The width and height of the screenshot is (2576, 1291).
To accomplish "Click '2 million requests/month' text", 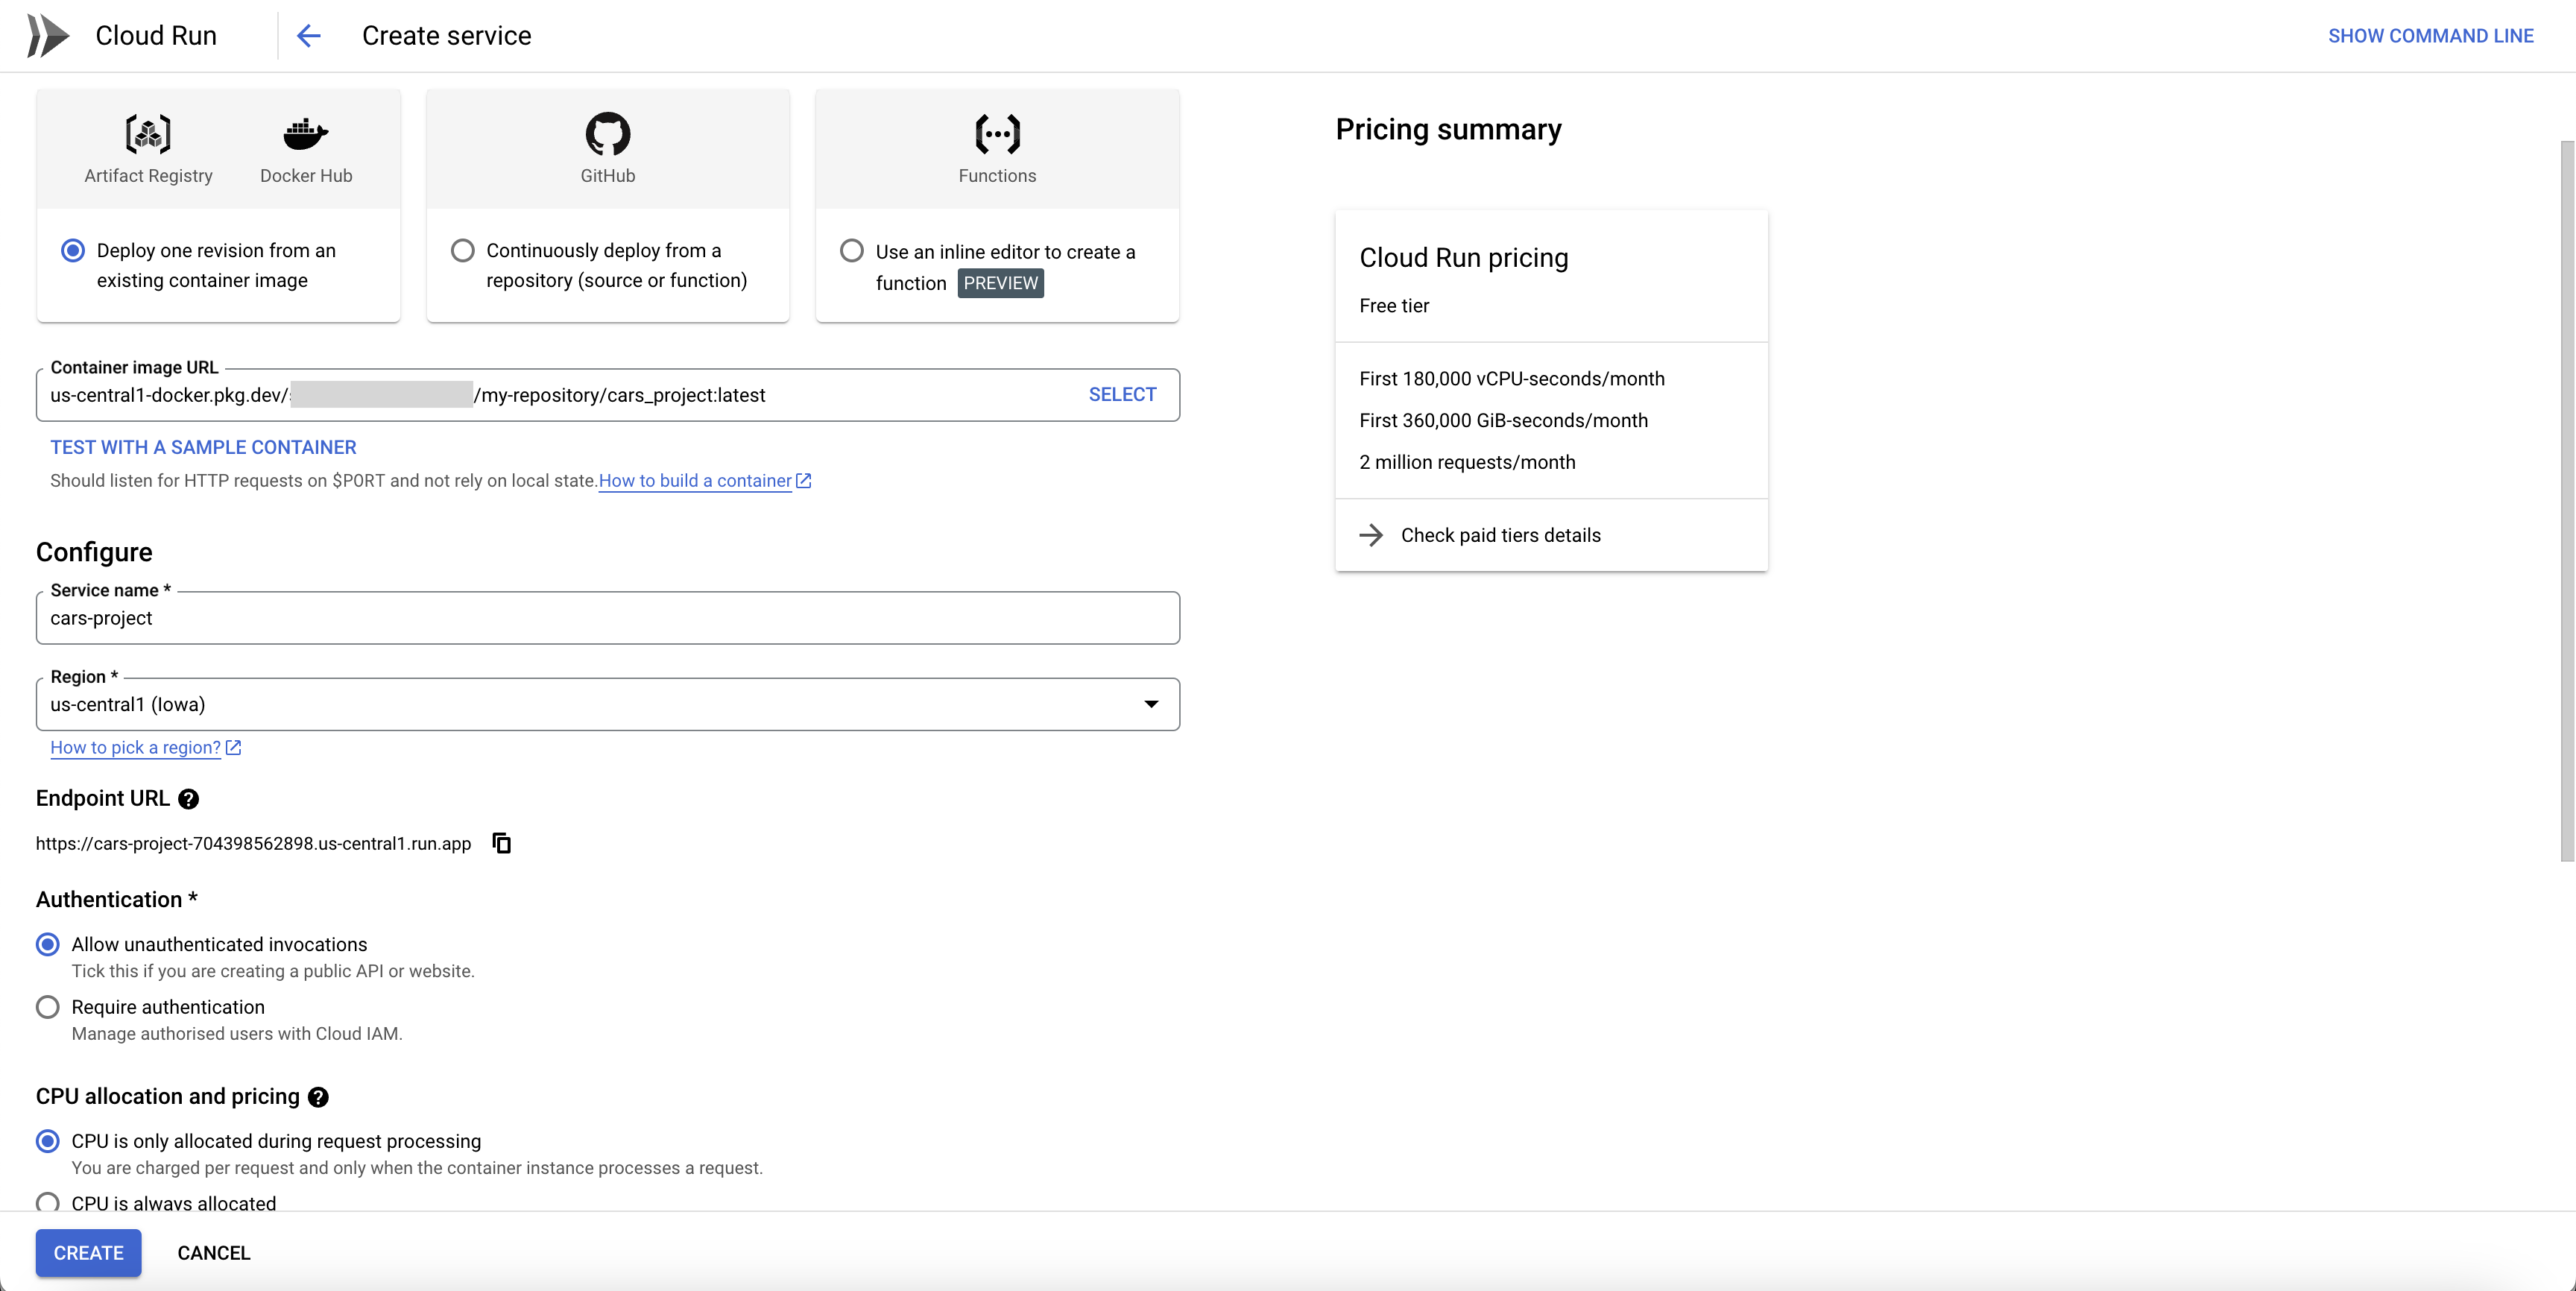I will [x=1467, y=462].
